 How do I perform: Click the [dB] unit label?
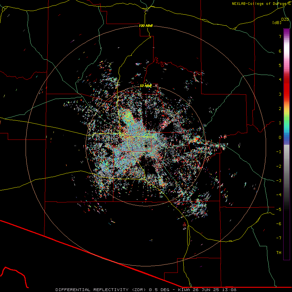(x=277, y=22)
